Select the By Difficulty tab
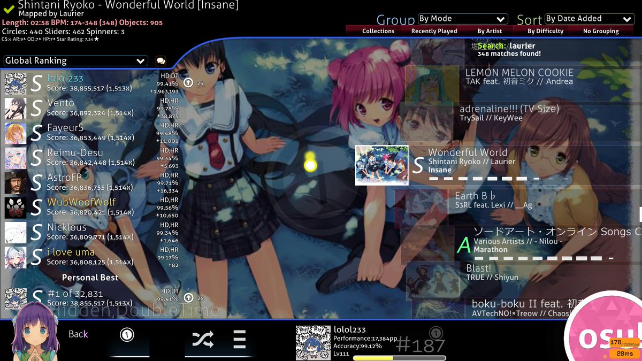Image resolution: width=642 pixels, height=361 pixels. click(x=545, y=31)
